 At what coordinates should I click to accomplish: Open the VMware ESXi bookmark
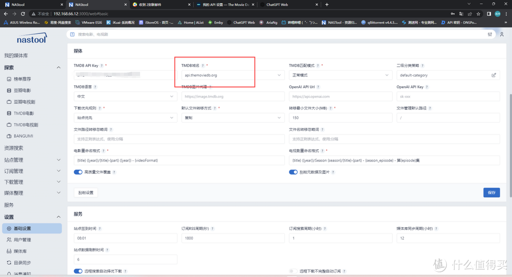(x=89, y=23)
